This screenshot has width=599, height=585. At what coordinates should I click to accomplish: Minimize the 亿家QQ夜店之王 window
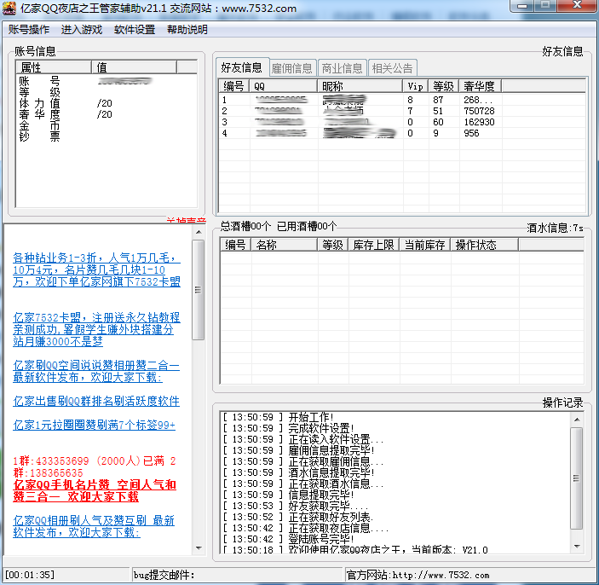coord(522,5)
